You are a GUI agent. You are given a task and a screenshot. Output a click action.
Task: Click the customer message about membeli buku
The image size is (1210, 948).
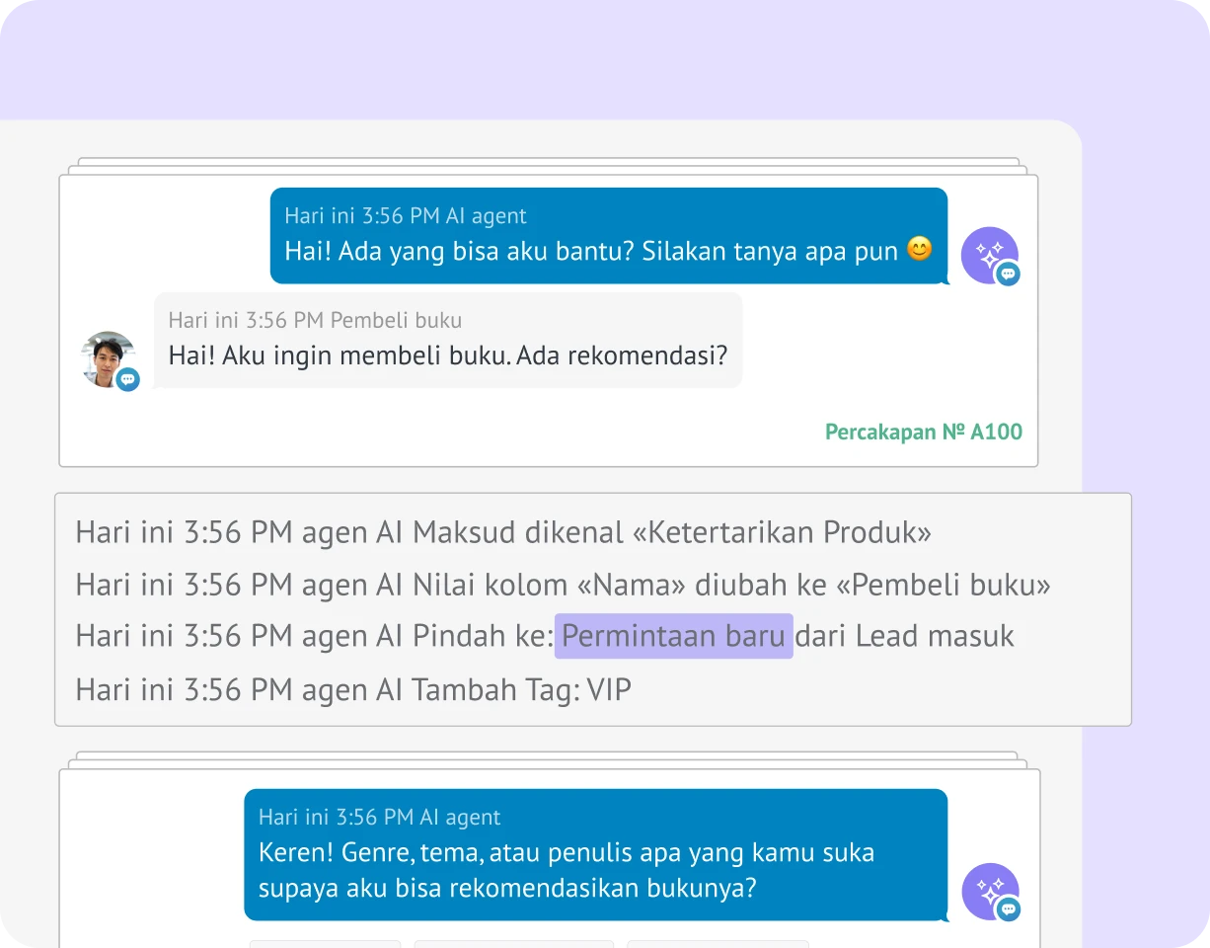(448, 340)
